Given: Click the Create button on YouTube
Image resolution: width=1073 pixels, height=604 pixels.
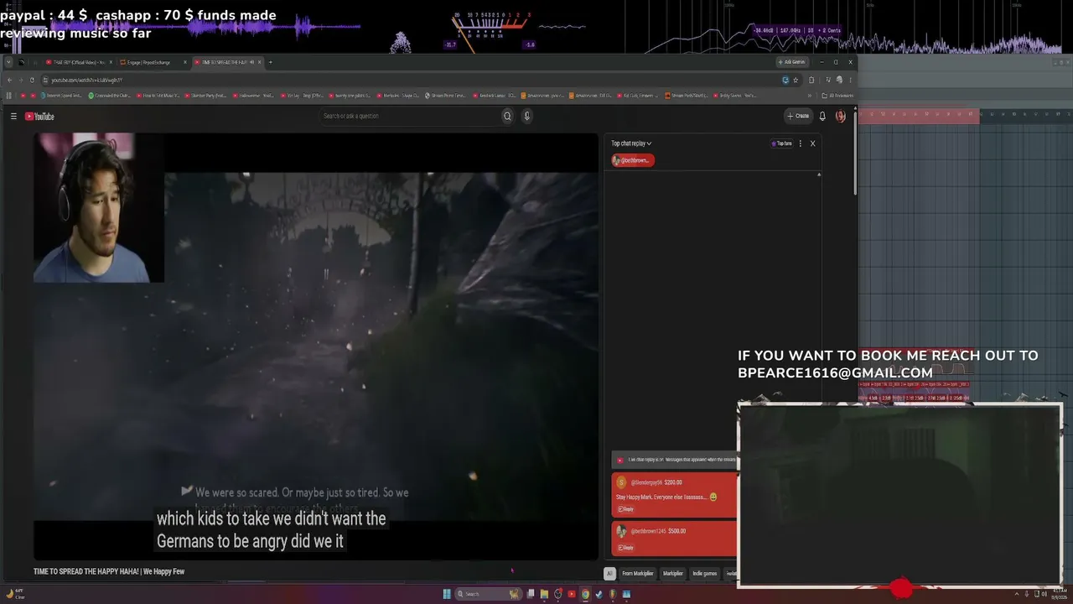Looking at the screenshot, I should tap(798, 117).
